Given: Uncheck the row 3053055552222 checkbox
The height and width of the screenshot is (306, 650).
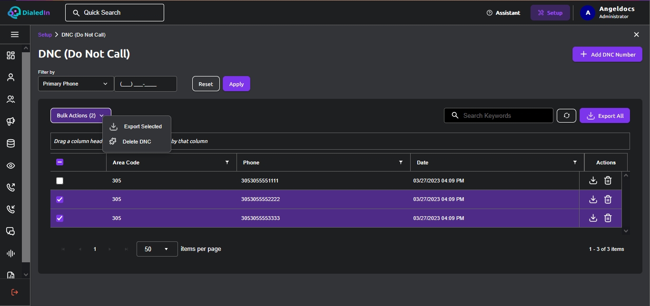Looking at the screenshot, I should [x=59, y=199].
